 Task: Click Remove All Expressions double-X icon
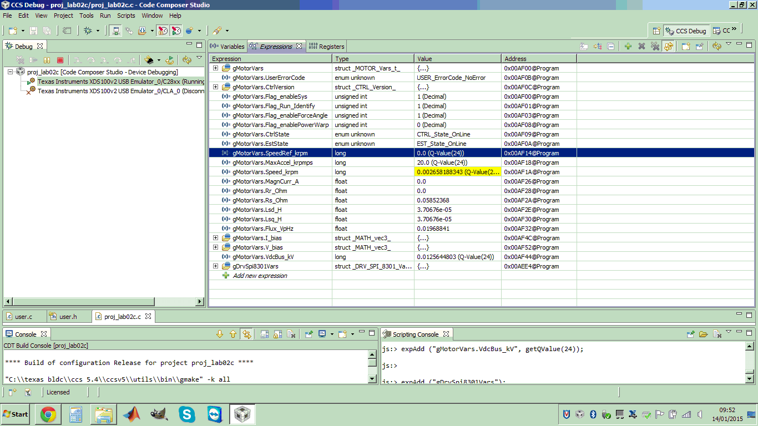[655, 47]
